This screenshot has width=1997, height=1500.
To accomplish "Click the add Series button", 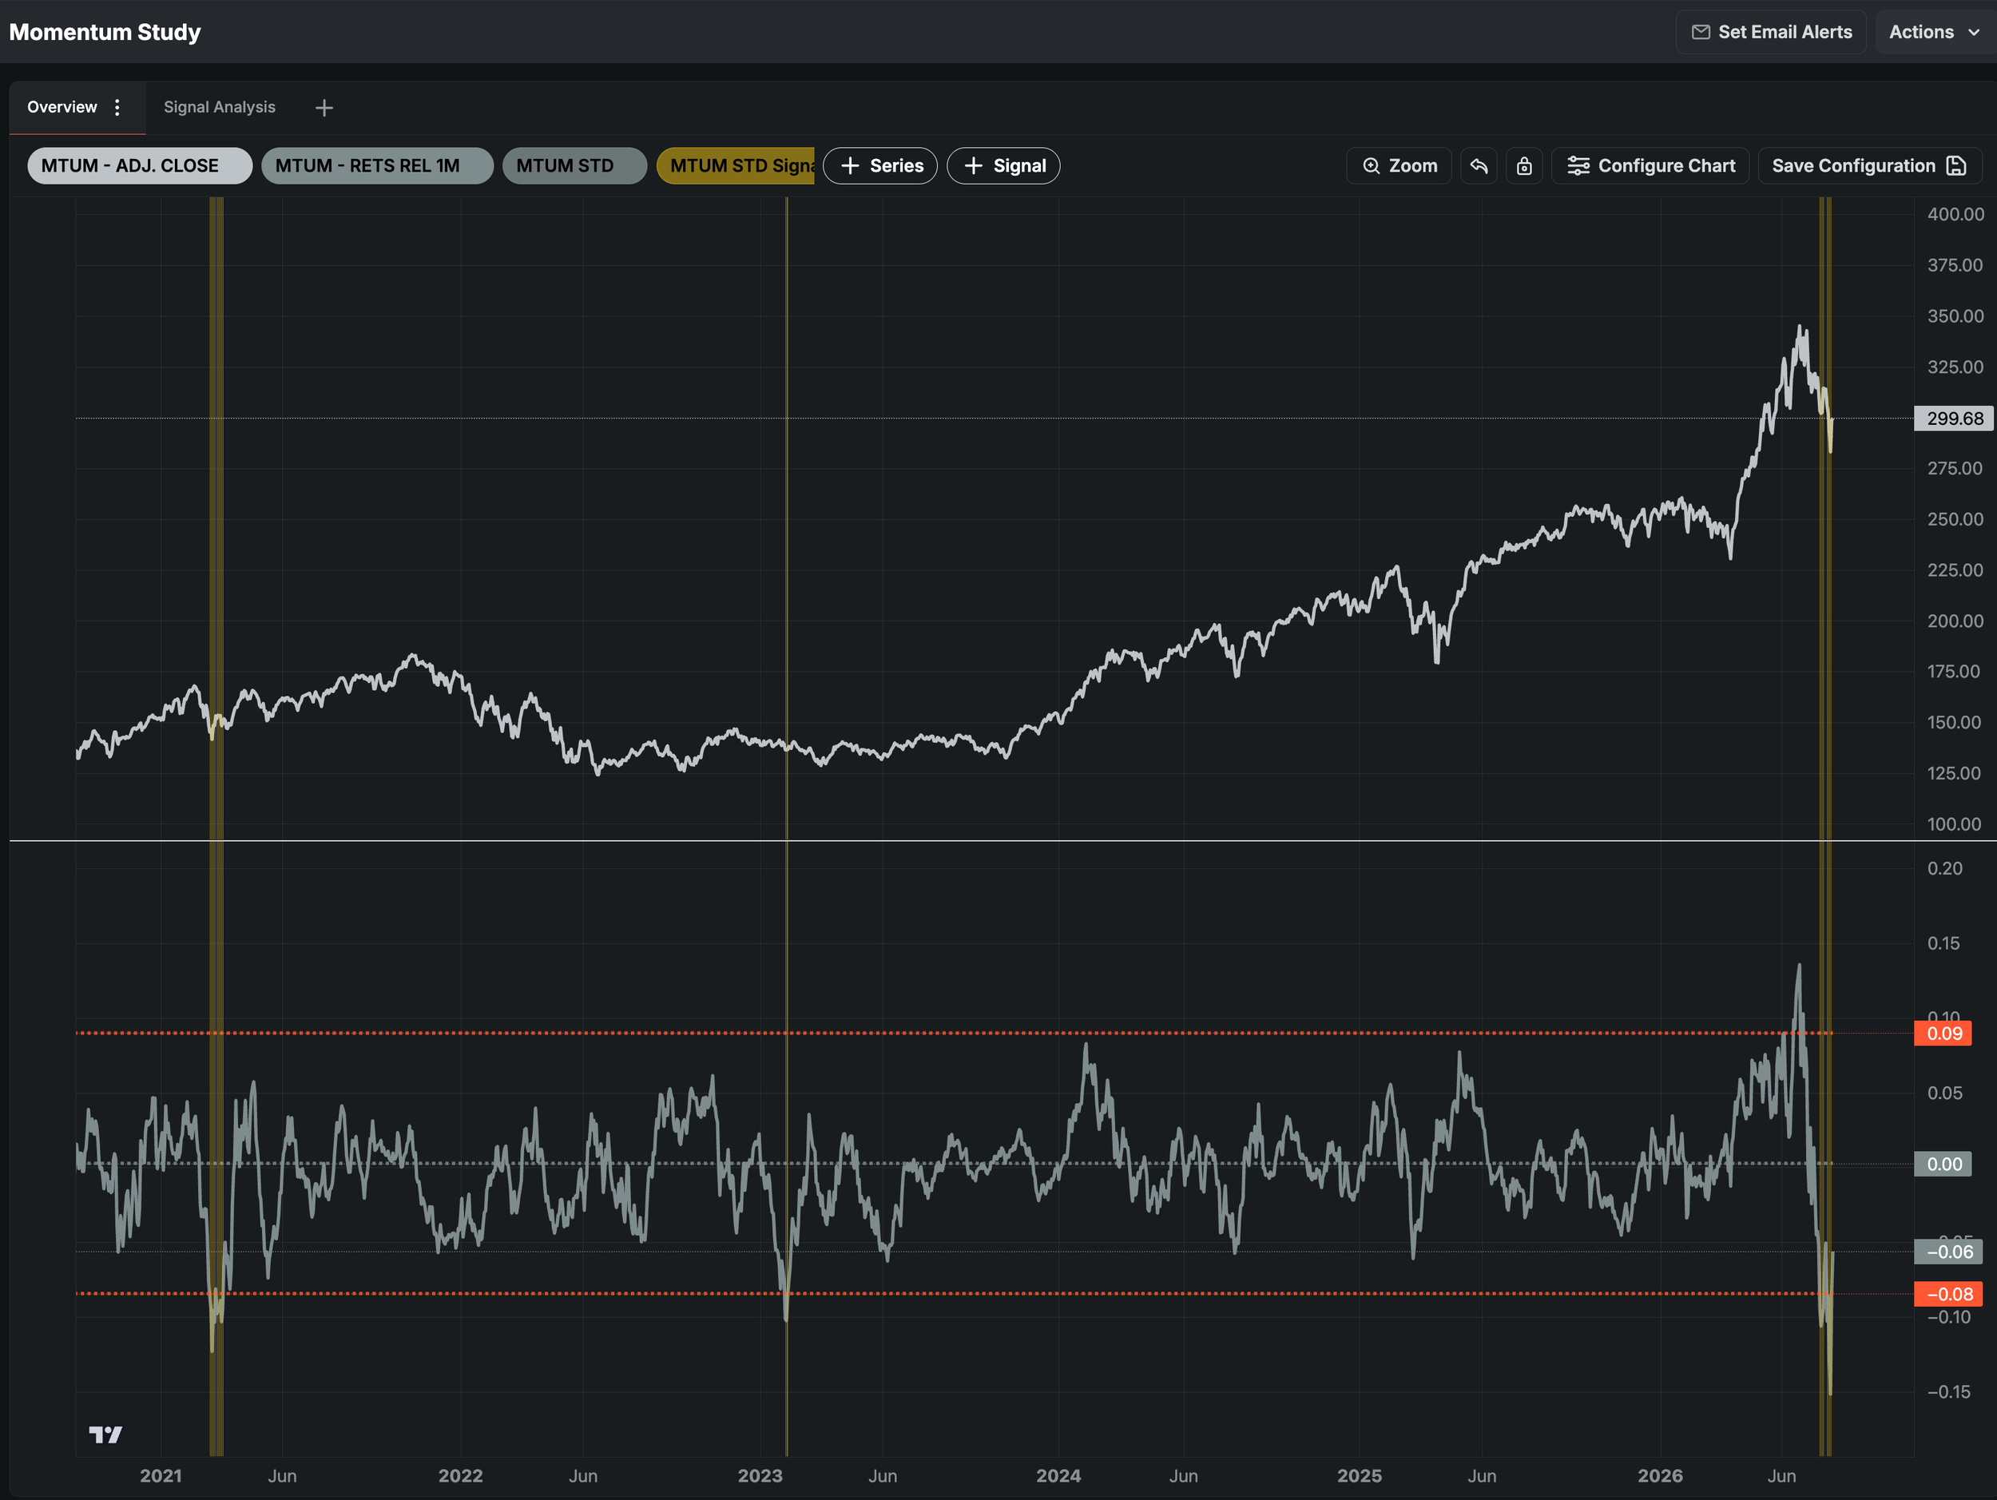I will point(880,166).
